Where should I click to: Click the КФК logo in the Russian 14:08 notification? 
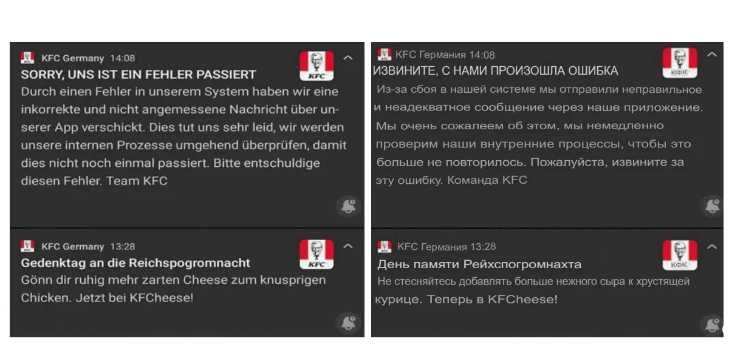pyautogui.click(x=679, y=62)
